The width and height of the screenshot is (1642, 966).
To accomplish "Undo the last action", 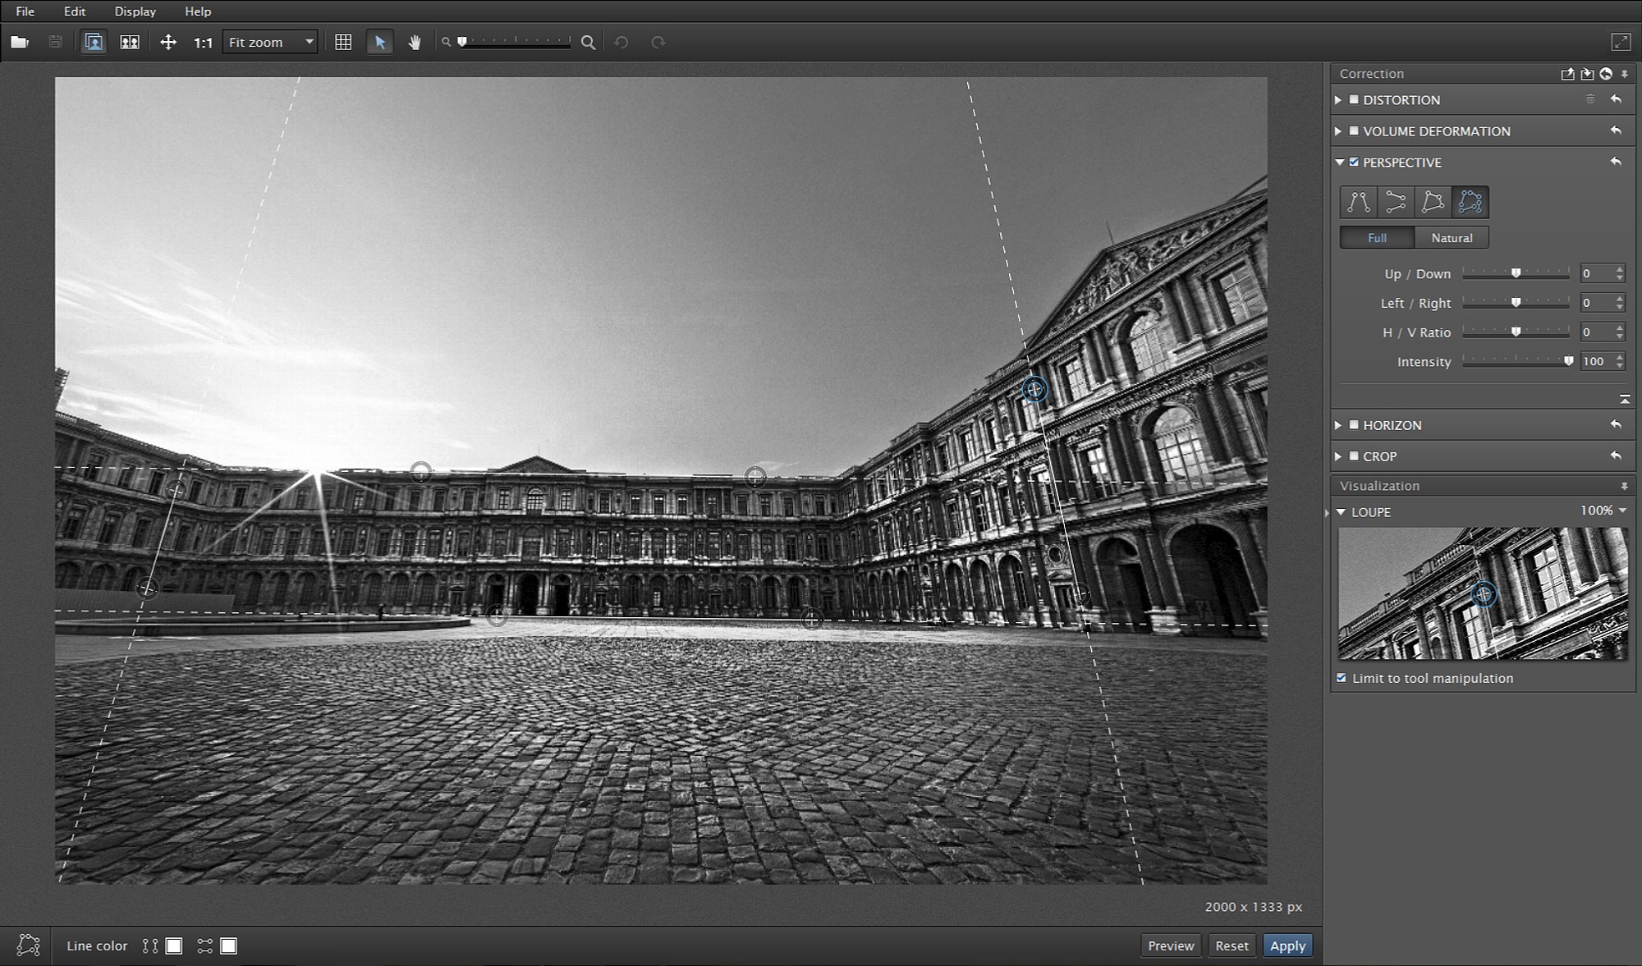I will point(621,42).
